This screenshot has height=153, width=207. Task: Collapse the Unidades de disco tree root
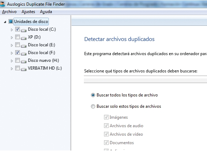pyautogui.click(x=5, y=22)
